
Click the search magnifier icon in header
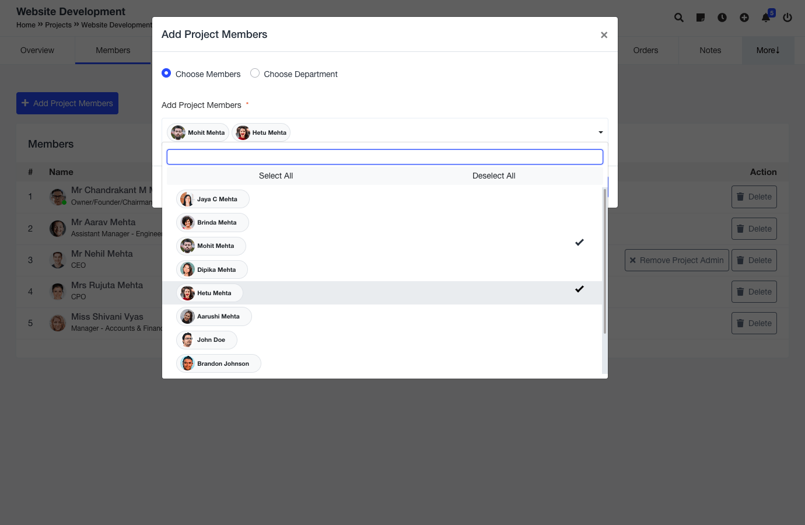(x=678, y=17)
